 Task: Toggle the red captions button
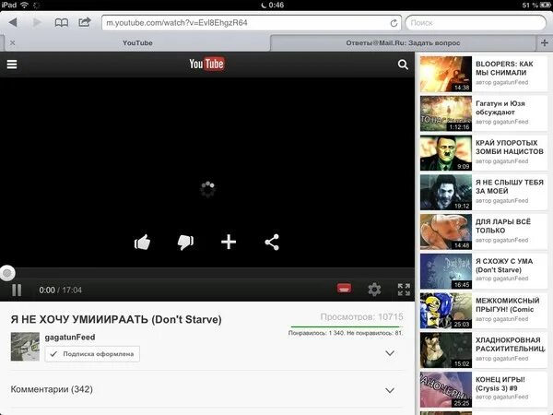click(344, 288)
